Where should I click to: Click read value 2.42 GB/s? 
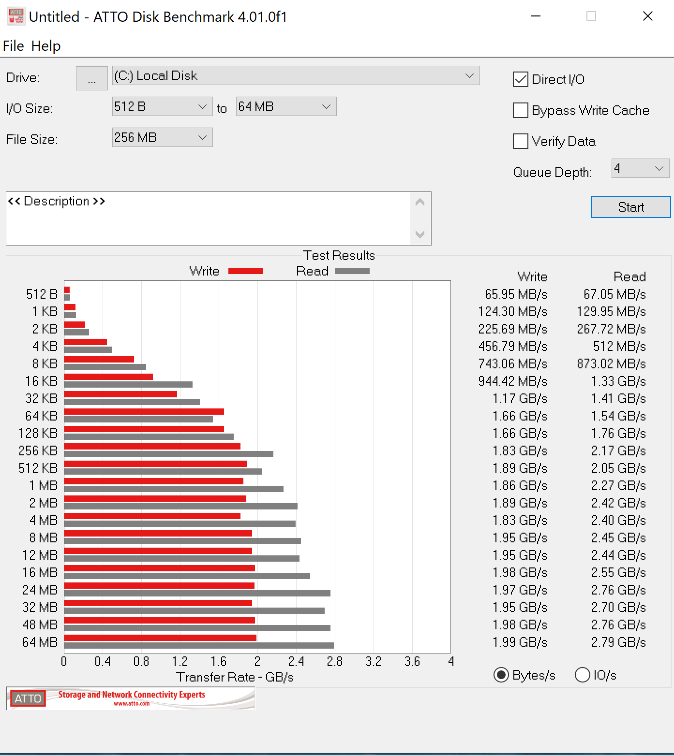[619, 503]
